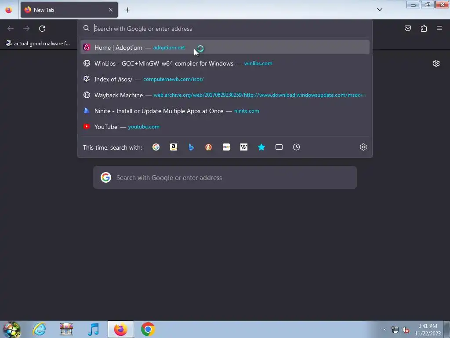Go forward with the forward arrow
Screen dimensions: 450x338
(x=26, y=29)
